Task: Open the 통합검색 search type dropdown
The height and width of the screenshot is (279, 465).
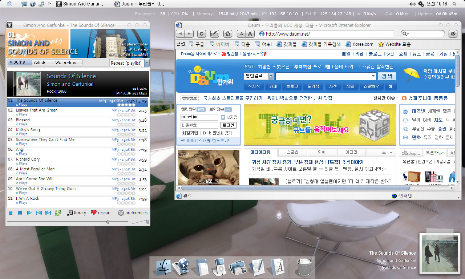Action: coord(259,76)
